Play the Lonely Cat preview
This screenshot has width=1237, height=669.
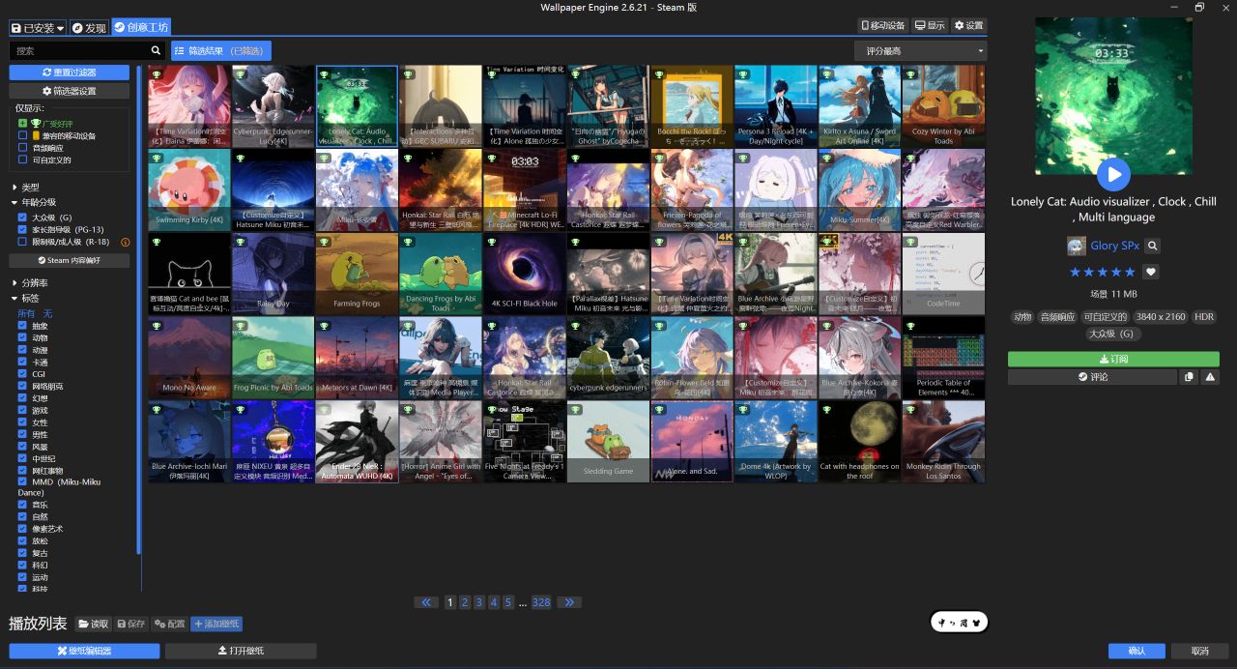(1113, 174)
